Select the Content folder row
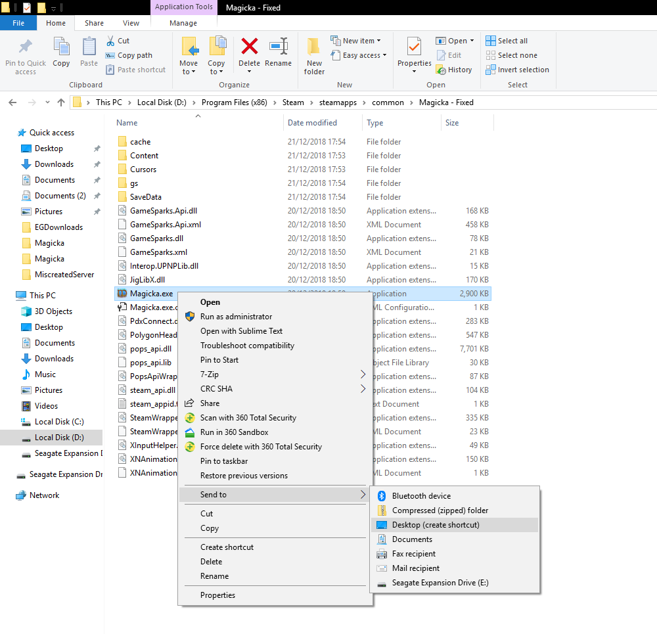The height and width of the screenshot is (634, 657). [x=302, y=156]
